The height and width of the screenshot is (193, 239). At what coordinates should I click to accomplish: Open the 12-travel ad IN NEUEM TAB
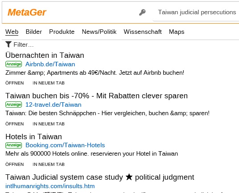click(49, 124)
